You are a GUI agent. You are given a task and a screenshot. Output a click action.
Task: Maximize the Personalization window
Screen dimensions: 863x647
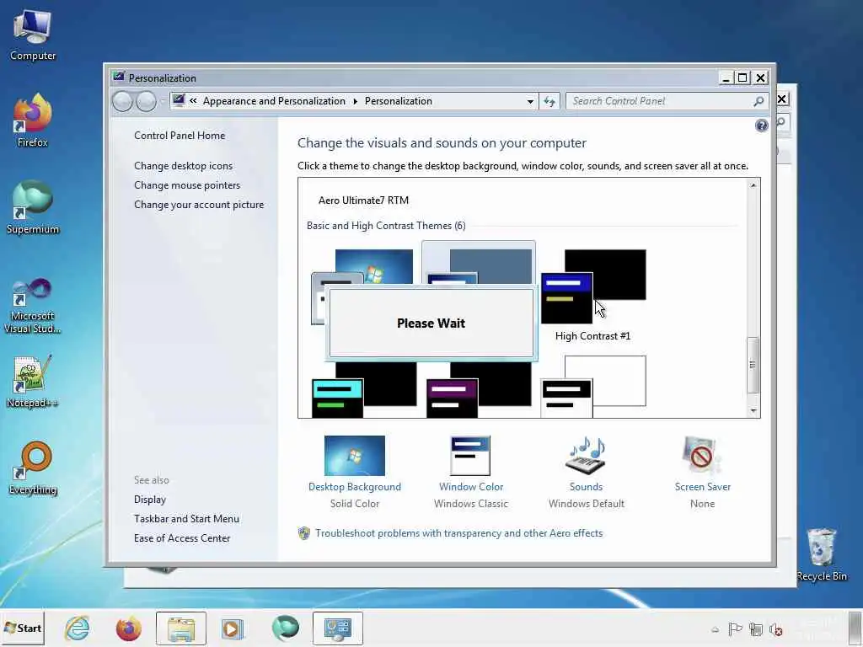pos(742,78)
